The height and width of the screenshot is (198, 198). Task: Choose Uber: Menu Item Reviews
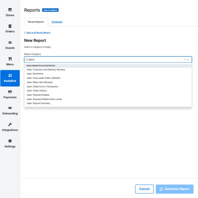(108, 82)
